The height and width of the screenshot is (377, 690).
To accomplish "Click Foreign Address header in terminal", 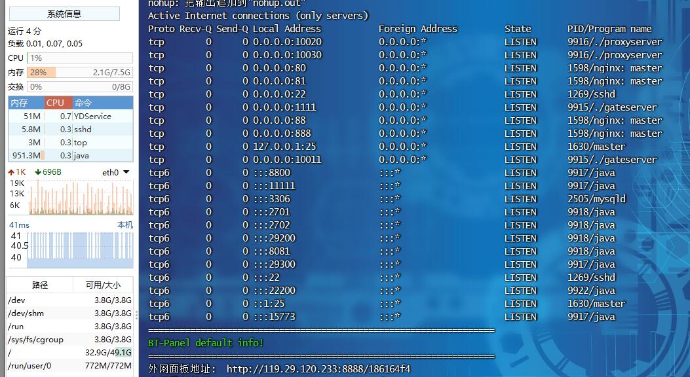I will pos(418,29).
